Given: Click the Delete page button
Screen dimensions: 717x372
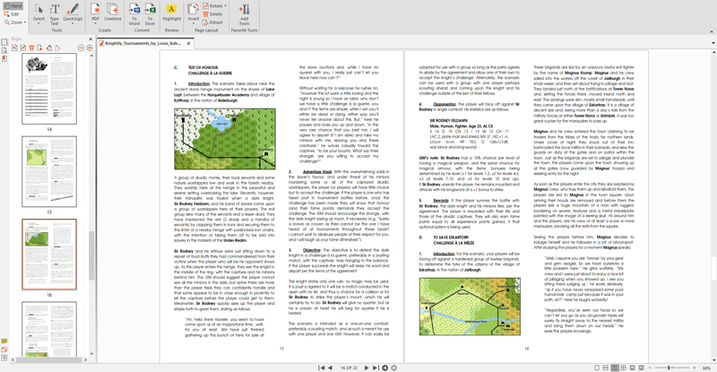Looking at the screenshot, I should [x=212, y=13].
